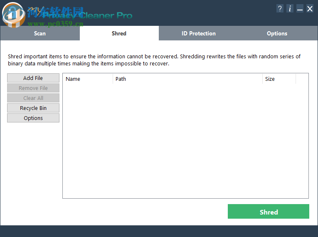Click the Clear All button
The width and height of the screenshot is (318, 237).
33,98
